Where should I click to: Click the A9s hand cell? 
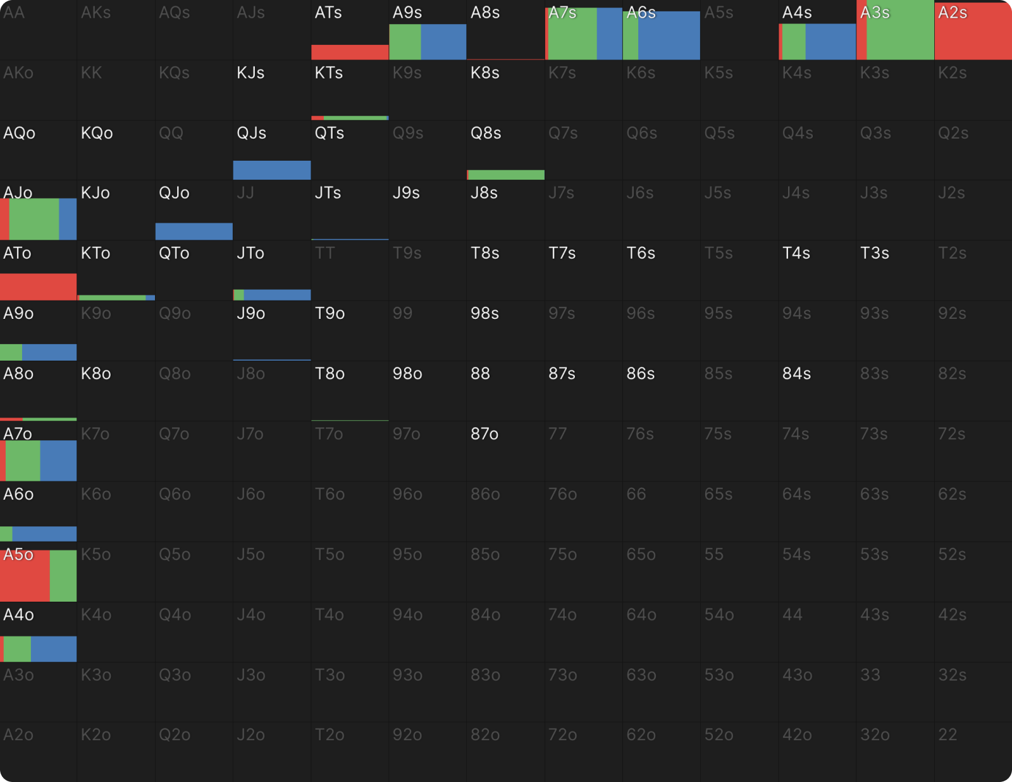pos(428,30)
